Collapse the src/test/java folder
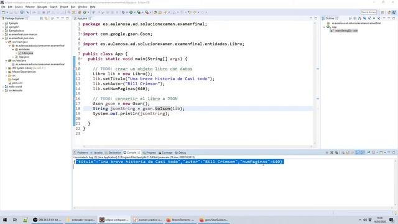 click(x=6, y=60)
